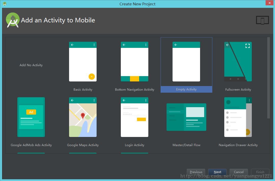Close the Create New Project window
The image size is (275, 181).
tap(269, 3)
